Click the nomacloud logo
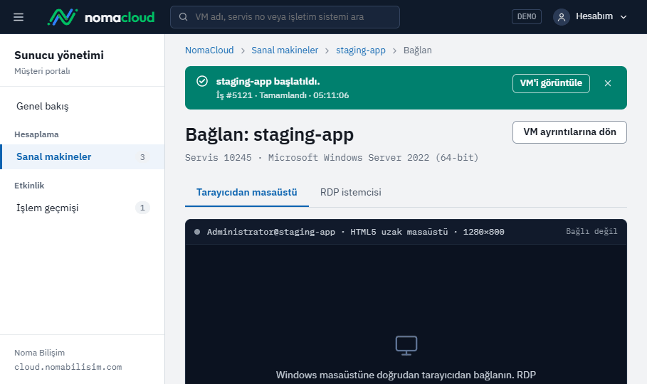Screen dimensions: 647x384 [x=101, y=17]
